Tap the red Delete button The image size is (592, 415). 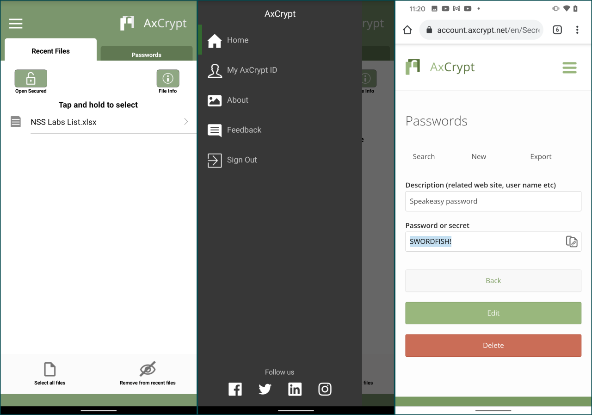pos(493,346)
